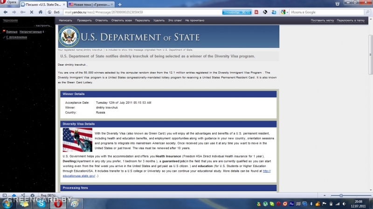Screen dimensions: 373x209
Task: Open a new browser tab with plus
Action: [120, 5]
